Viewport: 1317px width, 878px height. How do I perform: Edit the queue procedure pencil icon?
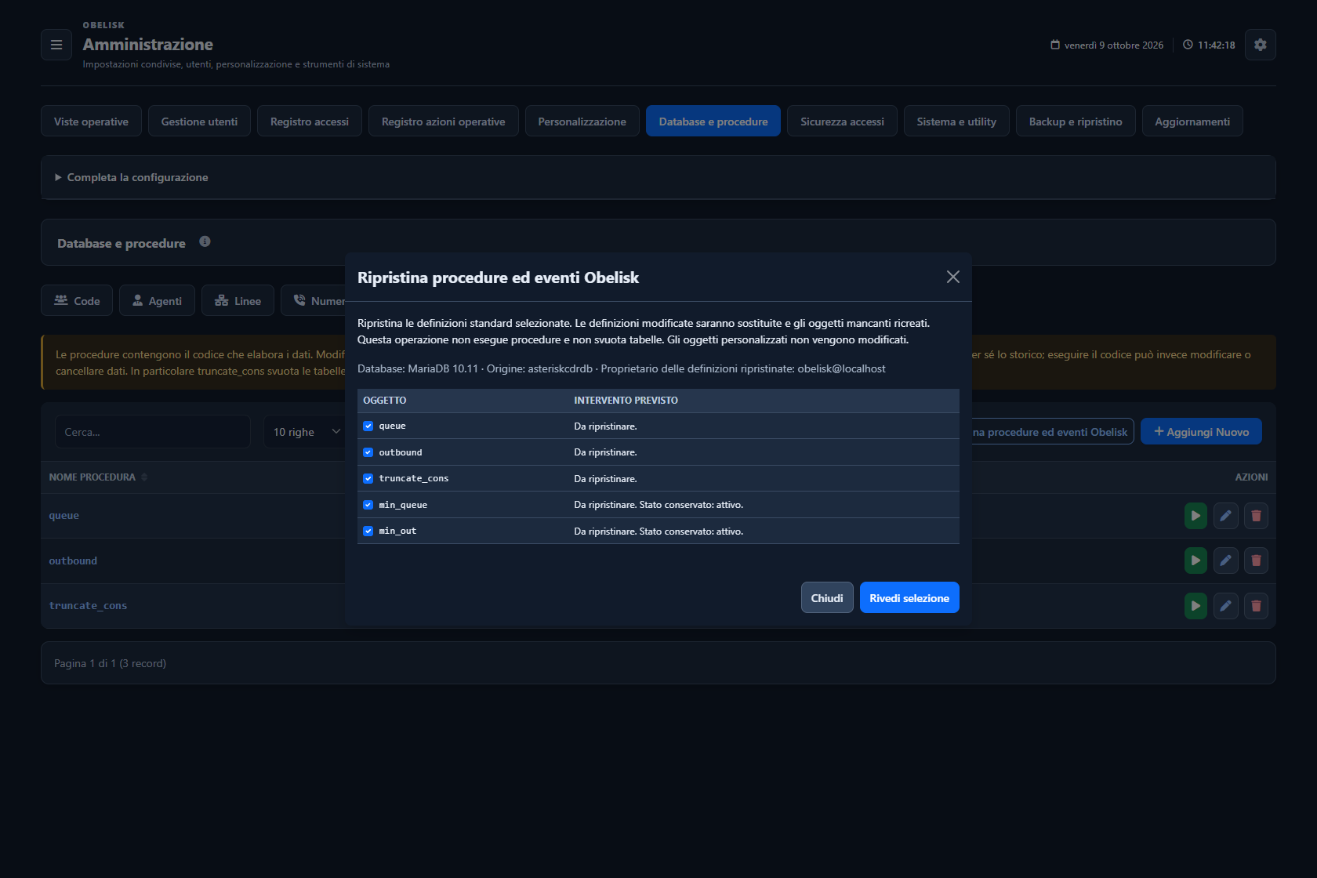pos(1226,516)
